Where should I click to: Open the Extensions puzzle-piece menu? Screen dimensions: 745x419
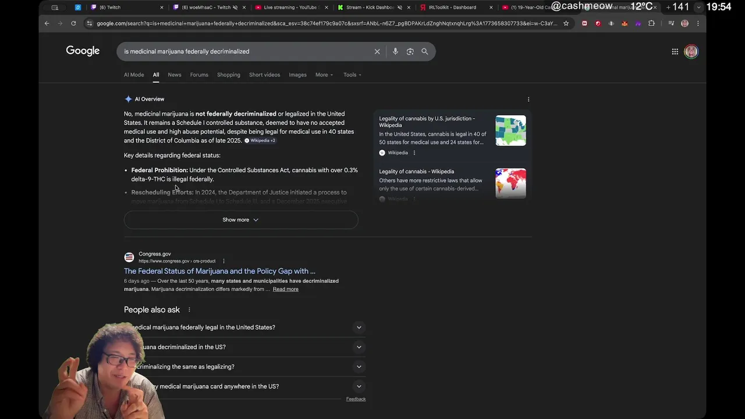coord(651,23)
